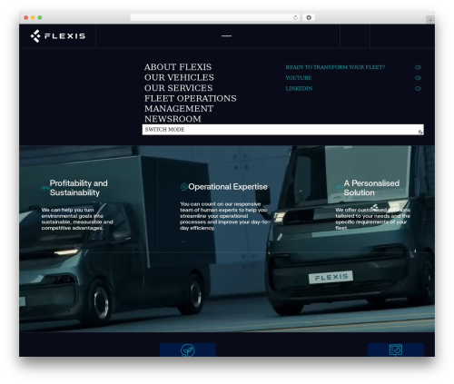454x384 pixels.
Task: Open the About Flexis menu item
Action: pos(178,67)
